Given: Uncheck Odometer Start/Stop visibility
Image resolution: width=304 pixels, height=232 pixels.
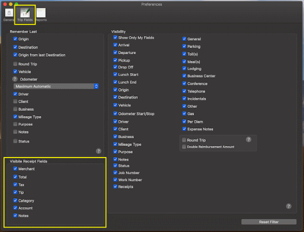Looking at the screenshot, I should coord(116,113).
